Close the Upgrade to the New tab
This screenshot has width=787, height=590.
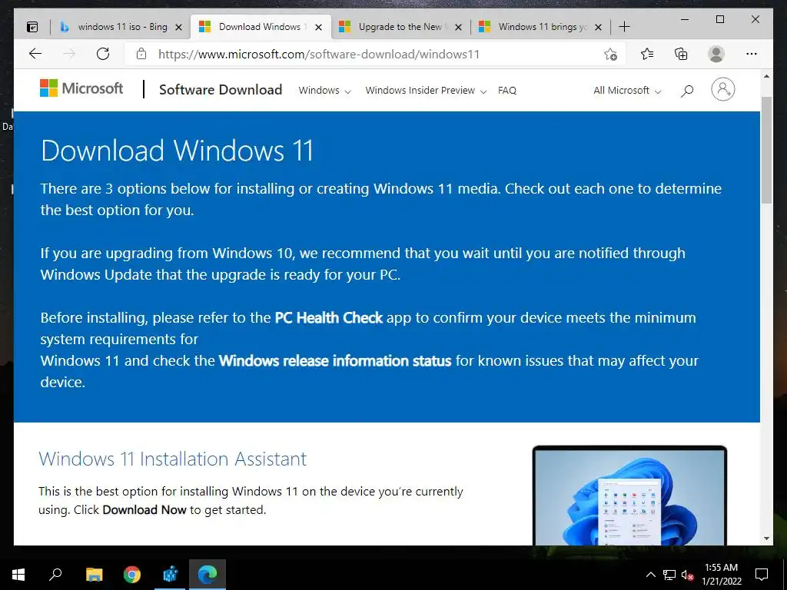(458, 27)
